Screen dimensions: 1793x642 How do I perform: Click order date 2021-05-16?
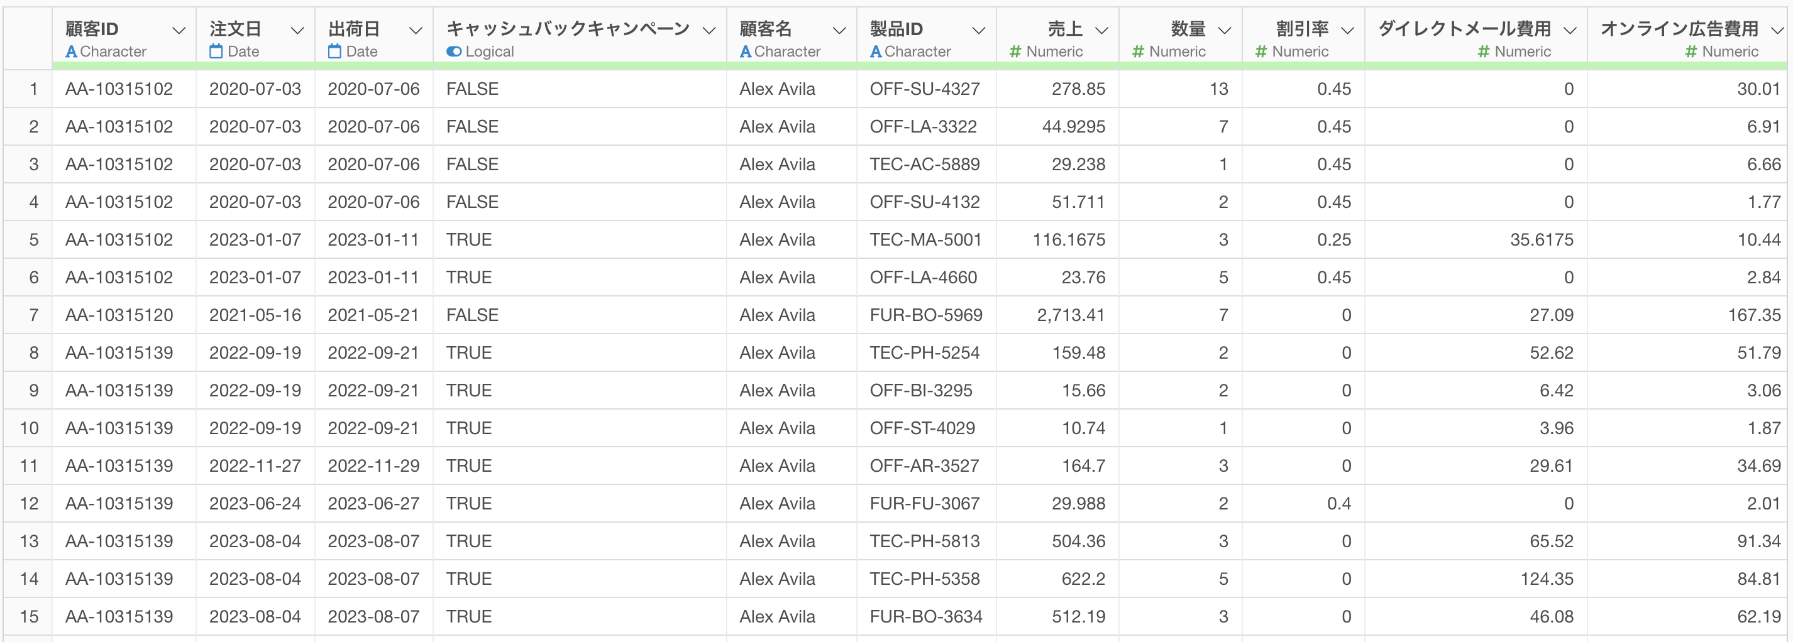tap(255, 315)
